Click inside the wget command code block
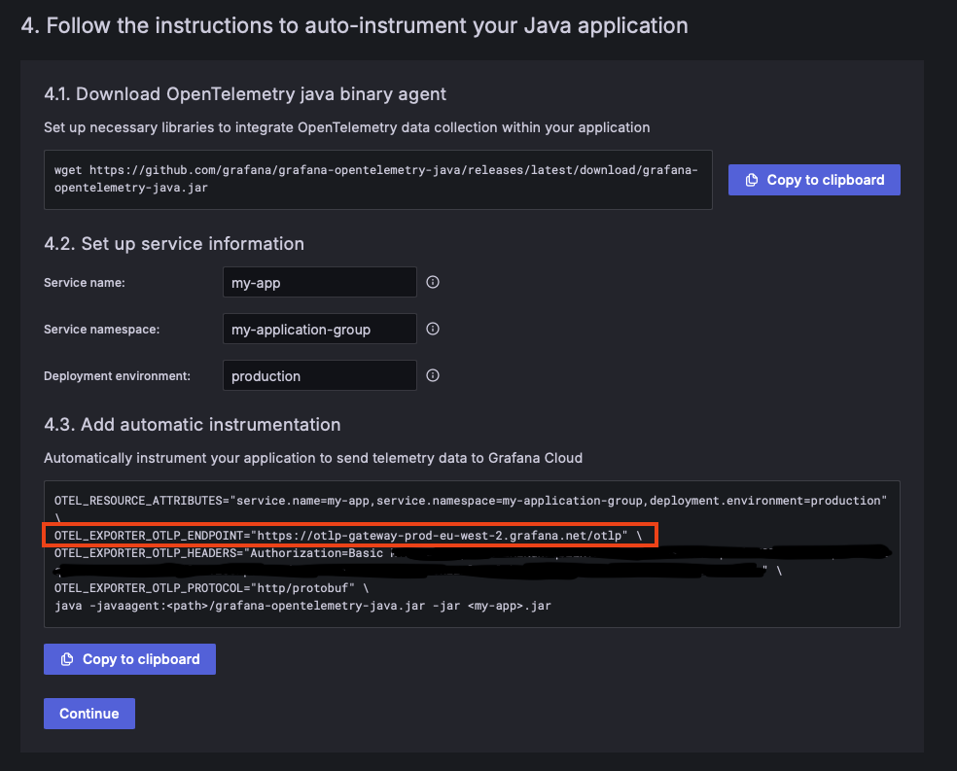The width and height of the screenshot is (957, 771). (x=377, y=179)
